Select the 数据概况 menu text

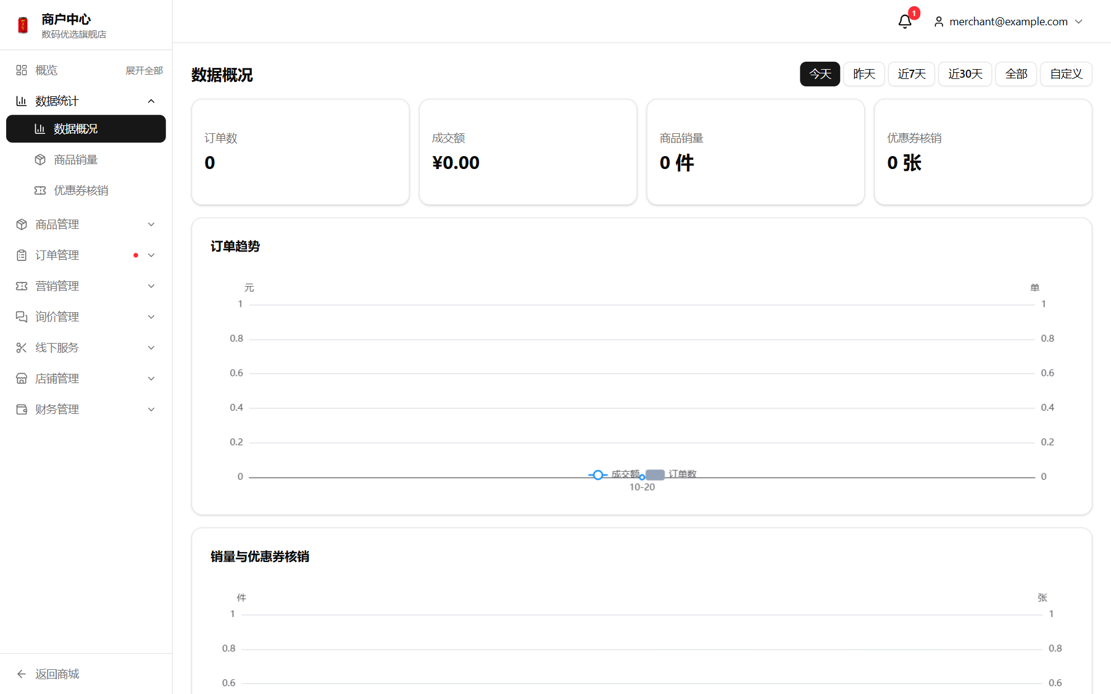coord(76,129)
